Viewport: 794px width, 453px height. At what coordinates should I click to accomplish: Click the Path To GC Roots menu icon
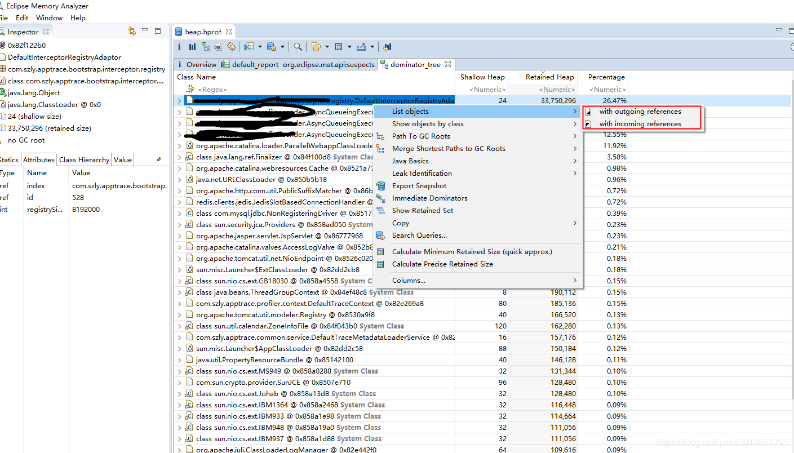[380, 136]
